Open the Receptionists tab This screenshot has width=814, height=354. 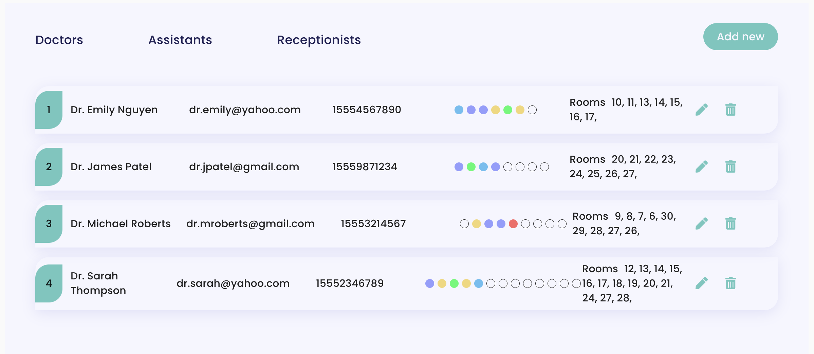[319, 40]
